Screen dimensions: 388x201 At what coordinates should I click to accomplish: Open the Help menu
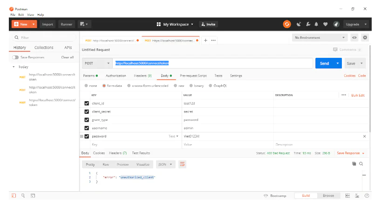pyautogui.click(x=41, y=15)
